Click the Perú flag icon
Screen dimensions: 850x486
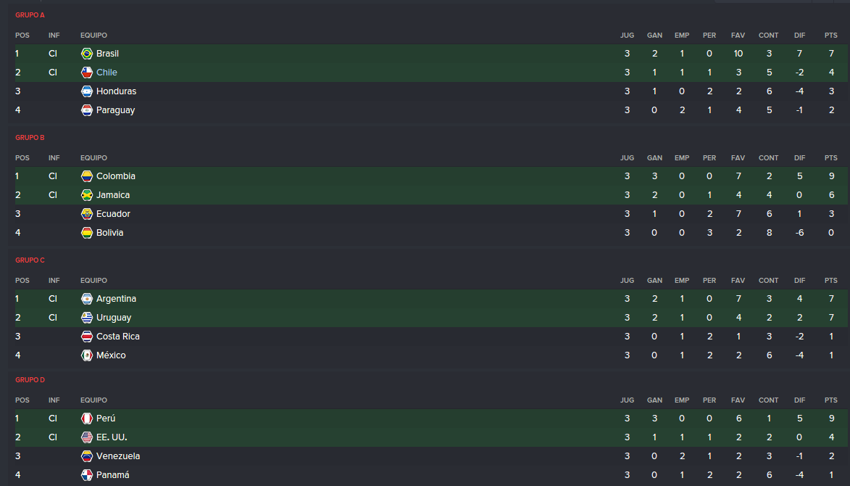[x=87, y=419]
